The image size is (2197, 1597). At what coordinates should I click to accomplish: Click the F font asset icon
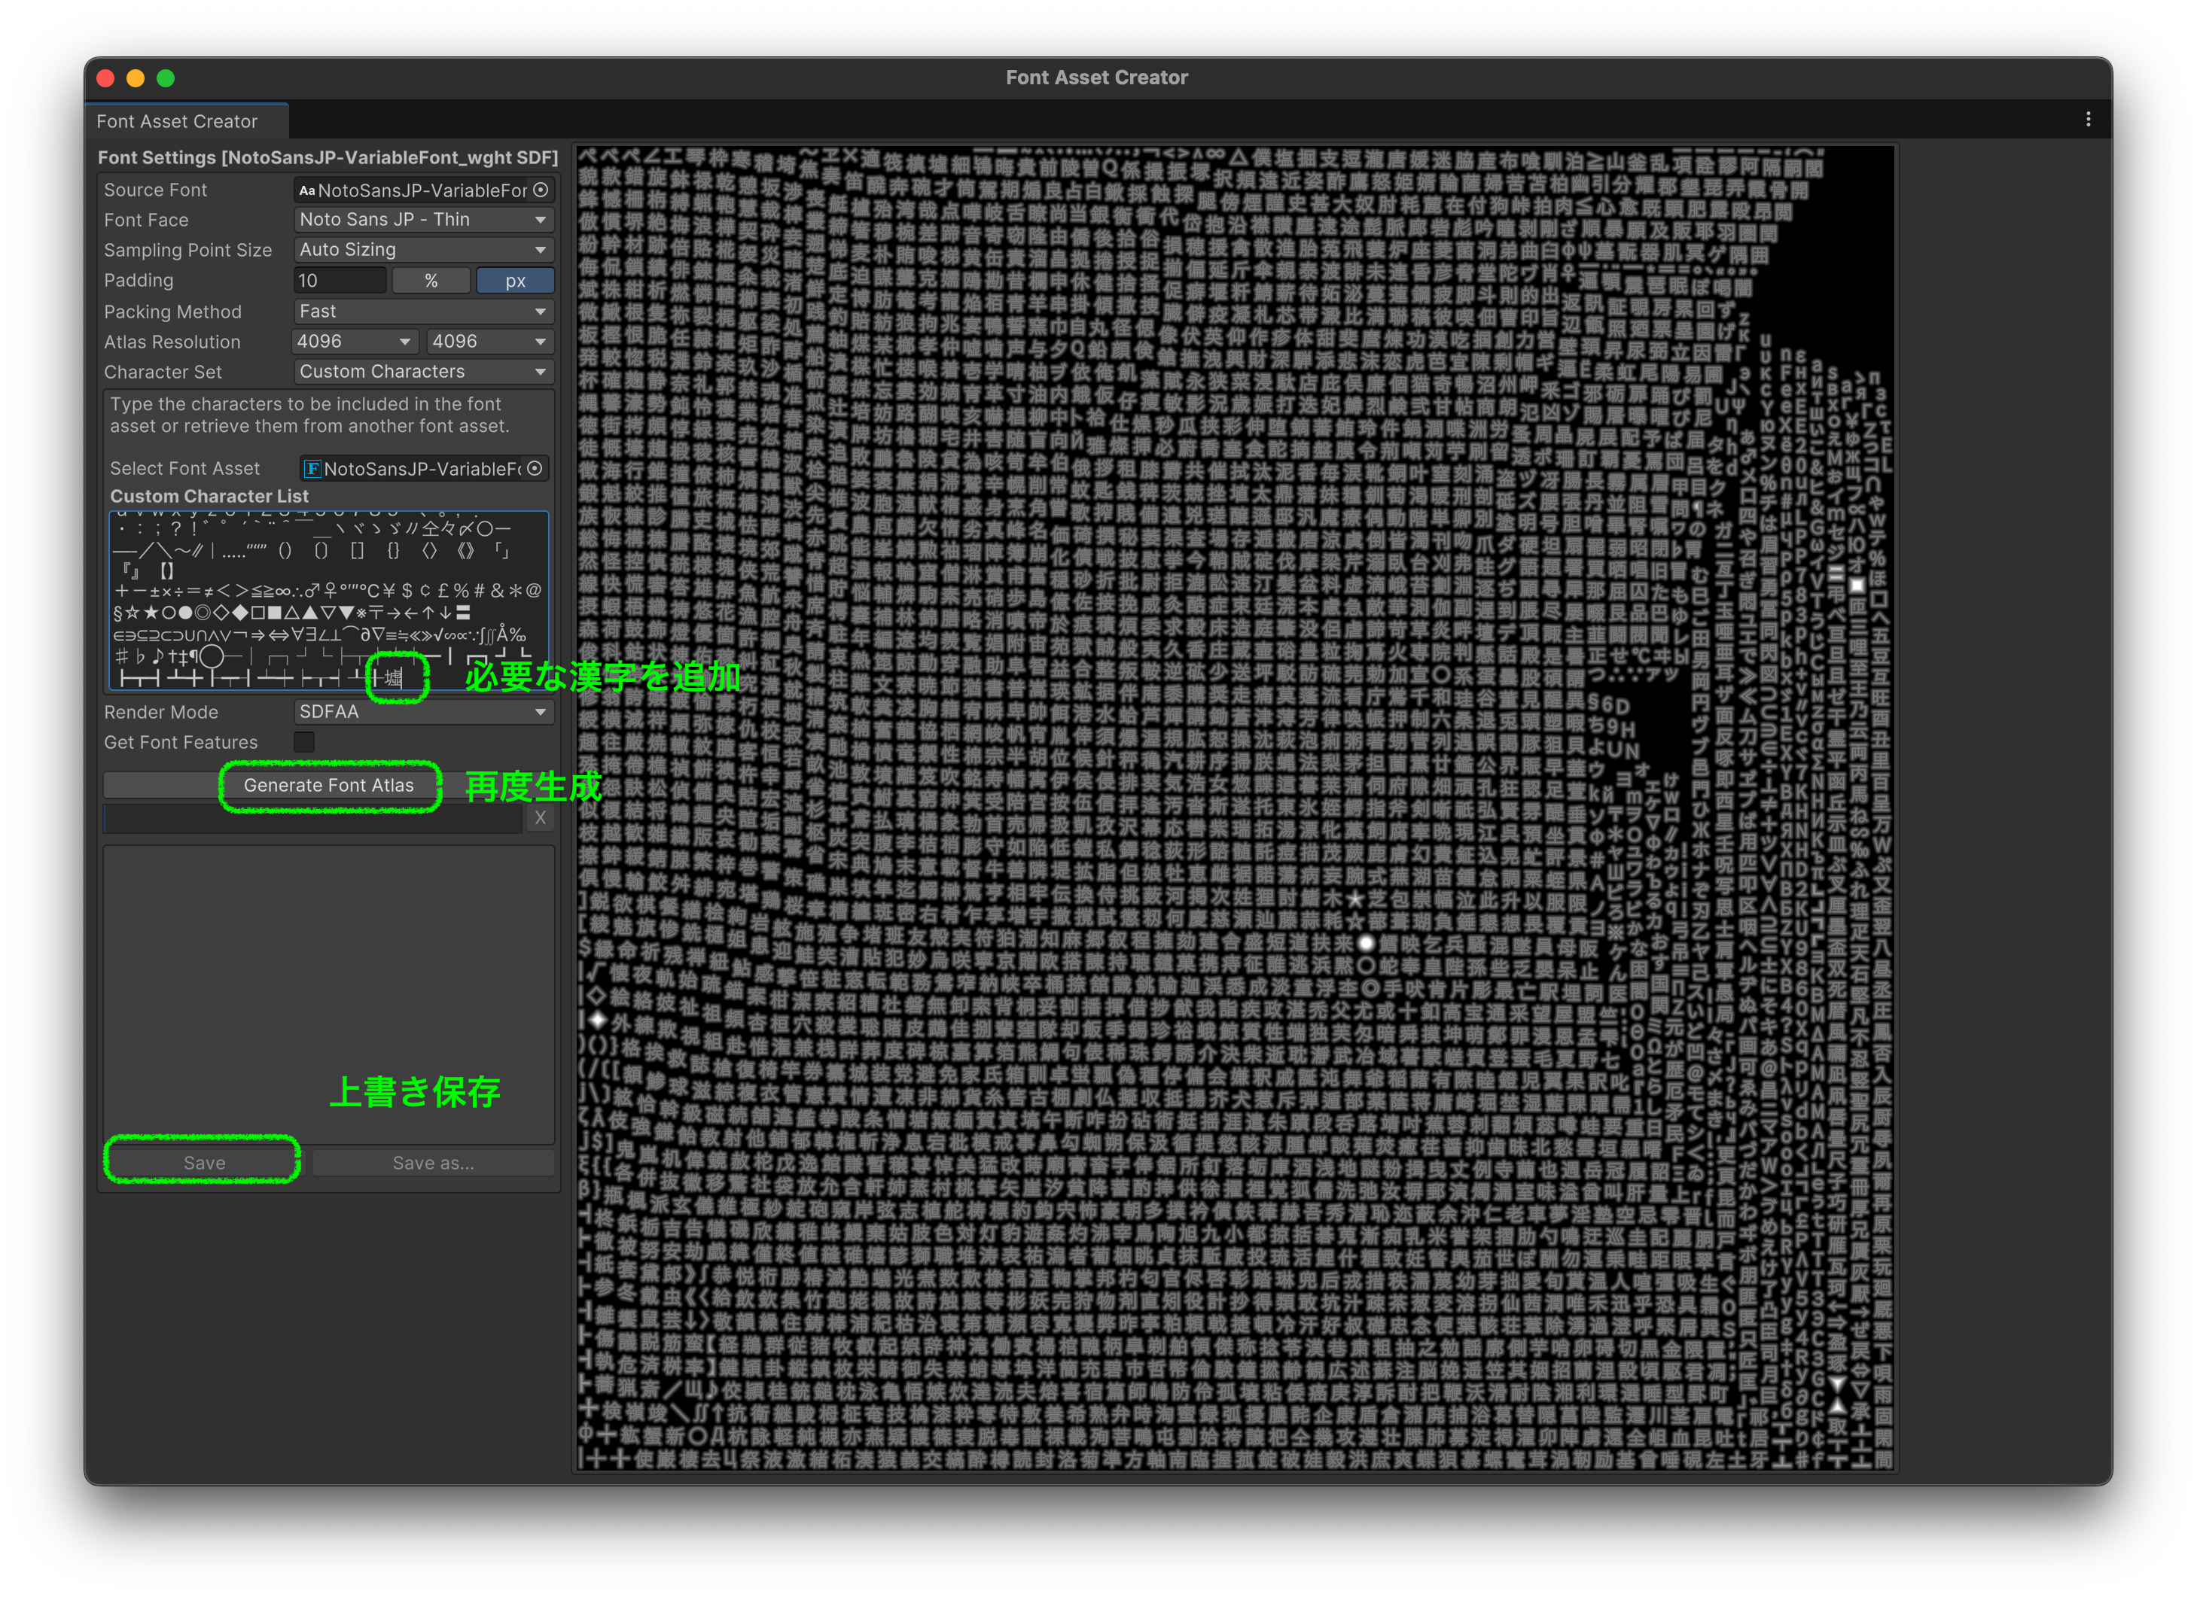313,469
